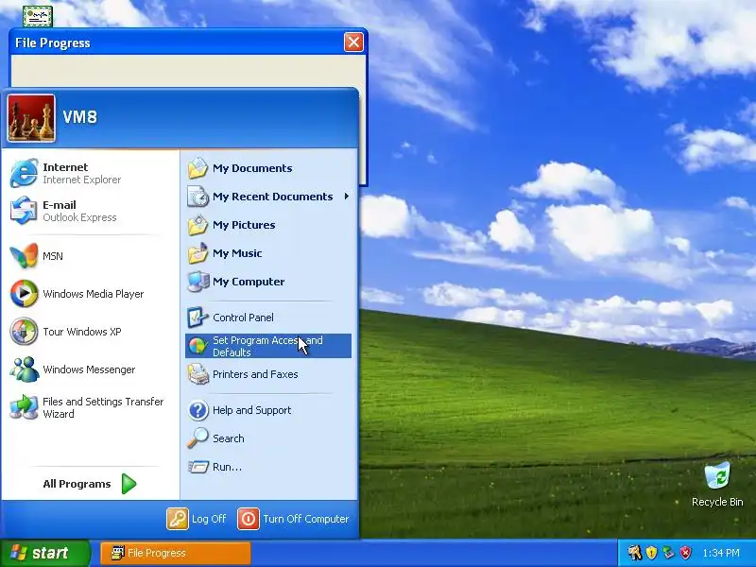Click the network connection tray icon
Viewport: 756px width, 567px height.
point(668,553)
